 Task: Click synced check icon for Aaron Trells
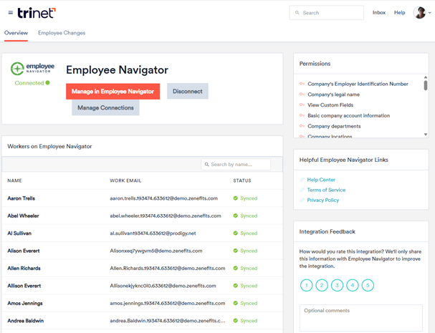(x=236, y=198)
